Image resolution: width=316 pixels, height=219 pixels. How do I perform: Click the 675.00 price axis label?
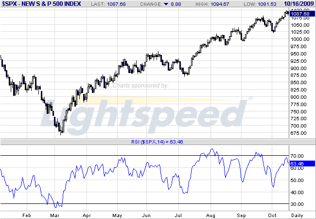[298, 133]
